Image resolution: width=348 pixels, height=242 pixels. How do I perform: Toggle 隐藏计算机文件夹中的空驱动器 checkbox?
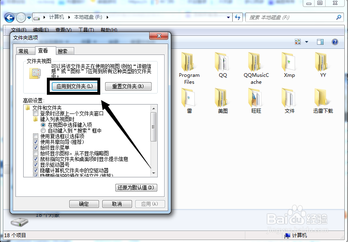pos(35,170)
